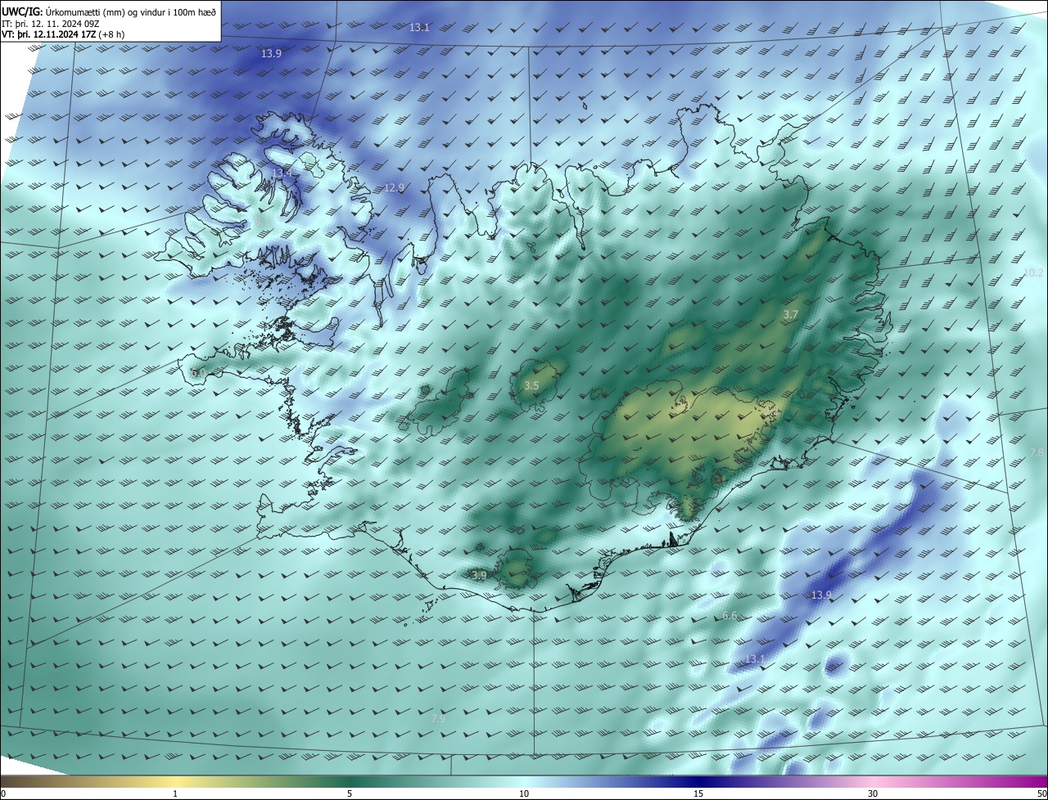
Task: Click the 12.9 value label
Action: click(395, 187)
